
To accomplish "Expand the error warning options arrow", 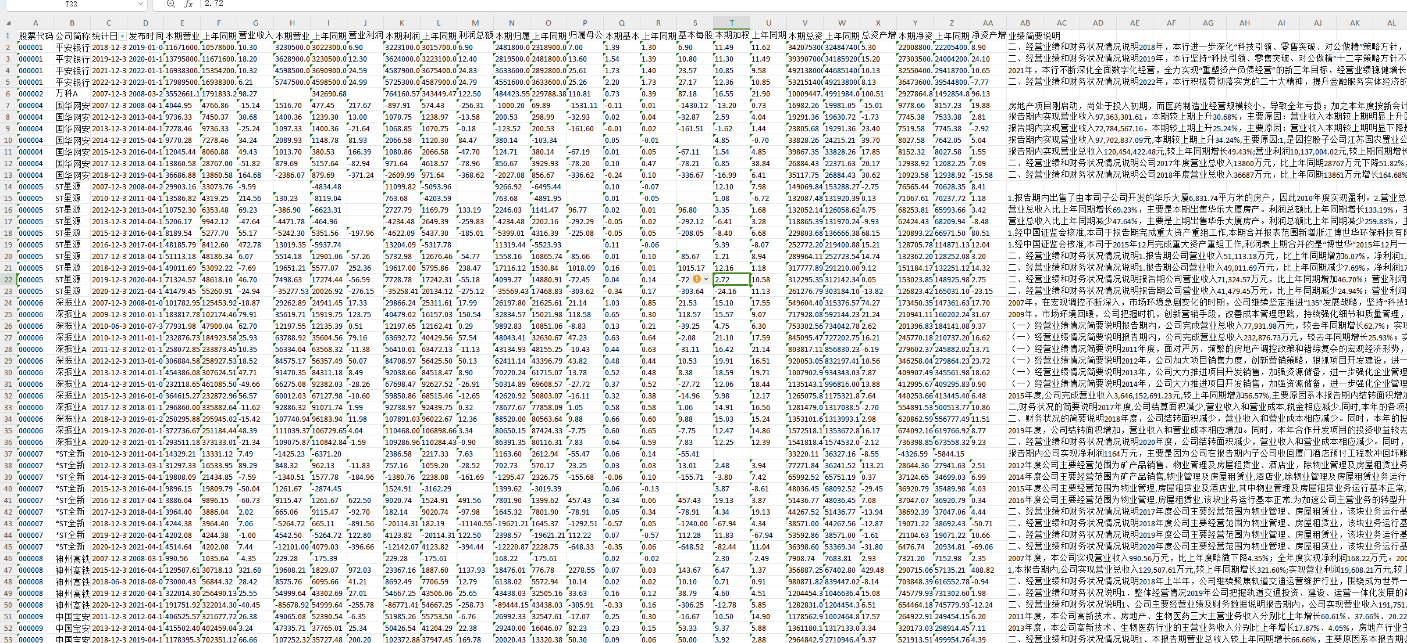I will point(706,279).
